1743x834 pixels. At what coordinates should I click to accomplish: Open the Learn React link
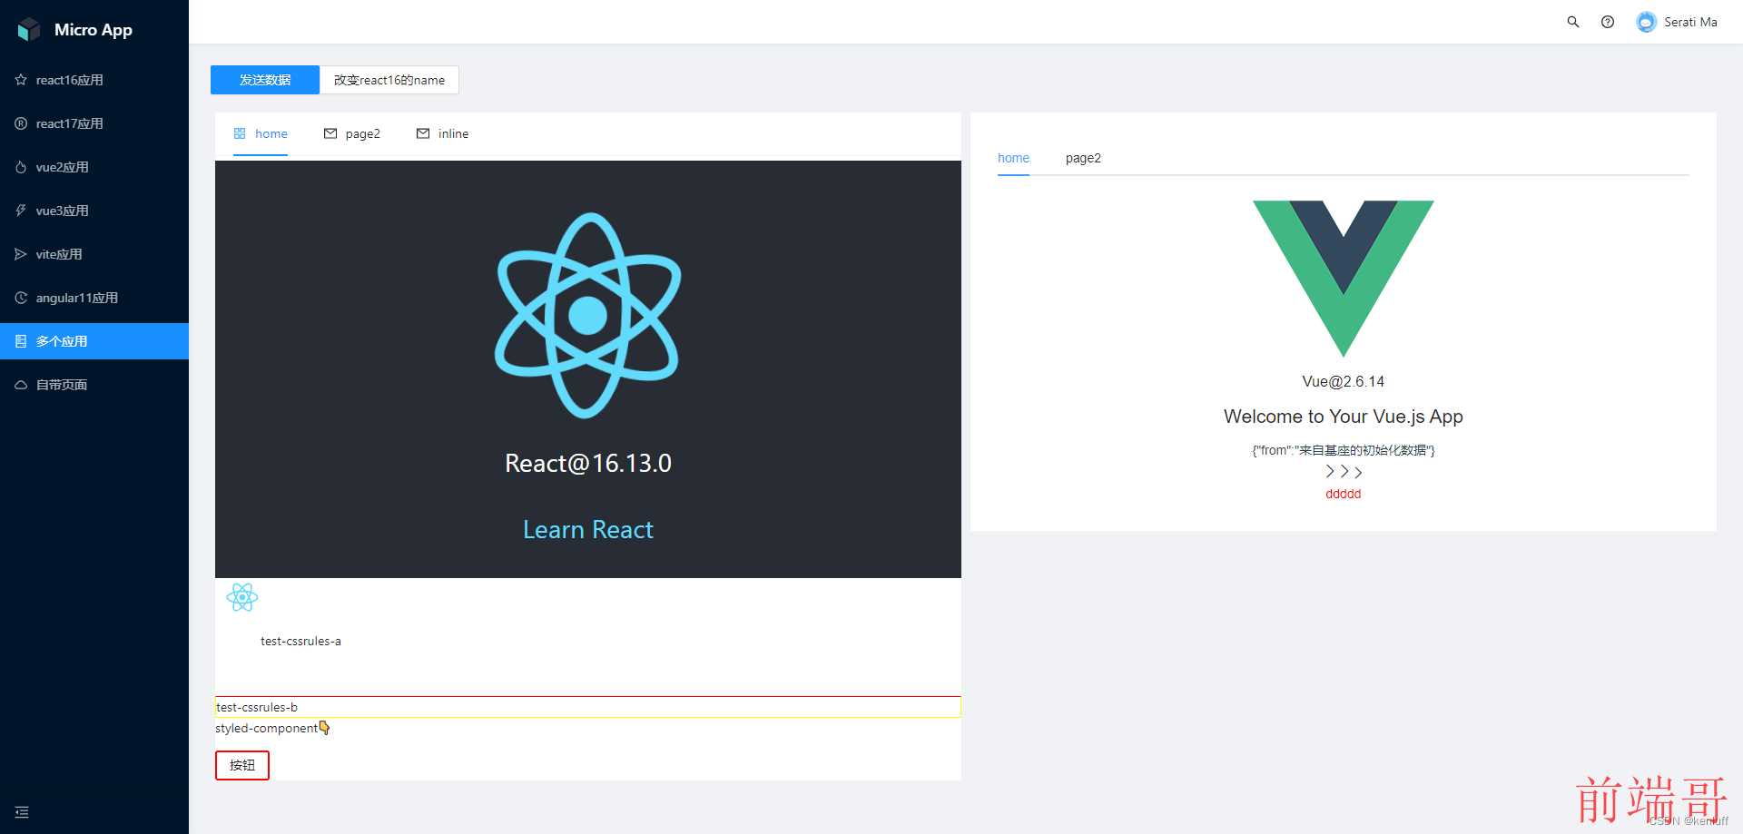[588, 529]
